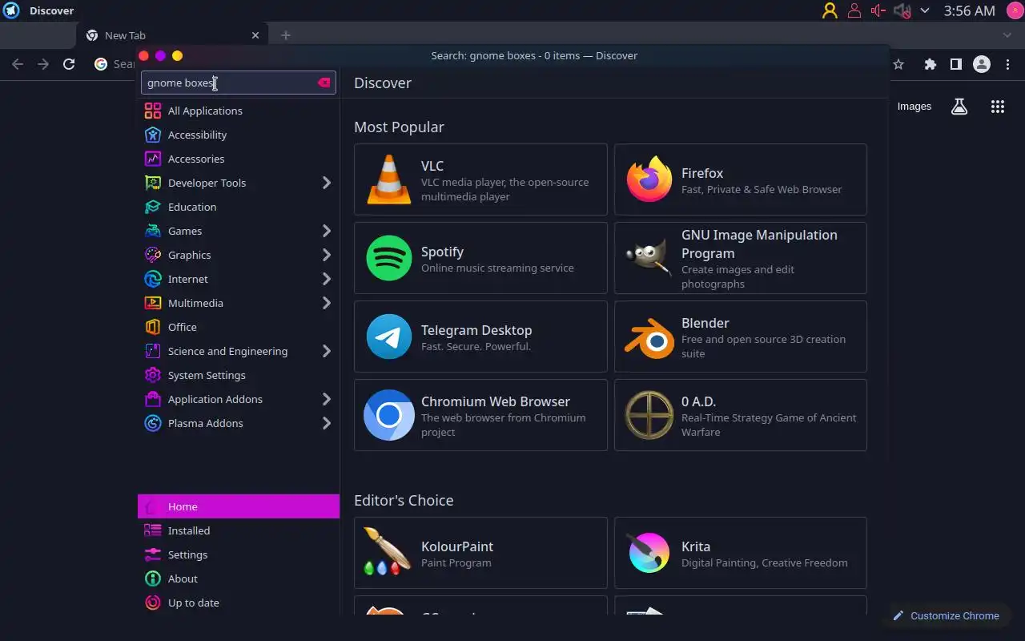Image resolution: width=1025 pixels, height=641 pixels.
Task: Open the Spotify app card
Action: pos(480,258)
